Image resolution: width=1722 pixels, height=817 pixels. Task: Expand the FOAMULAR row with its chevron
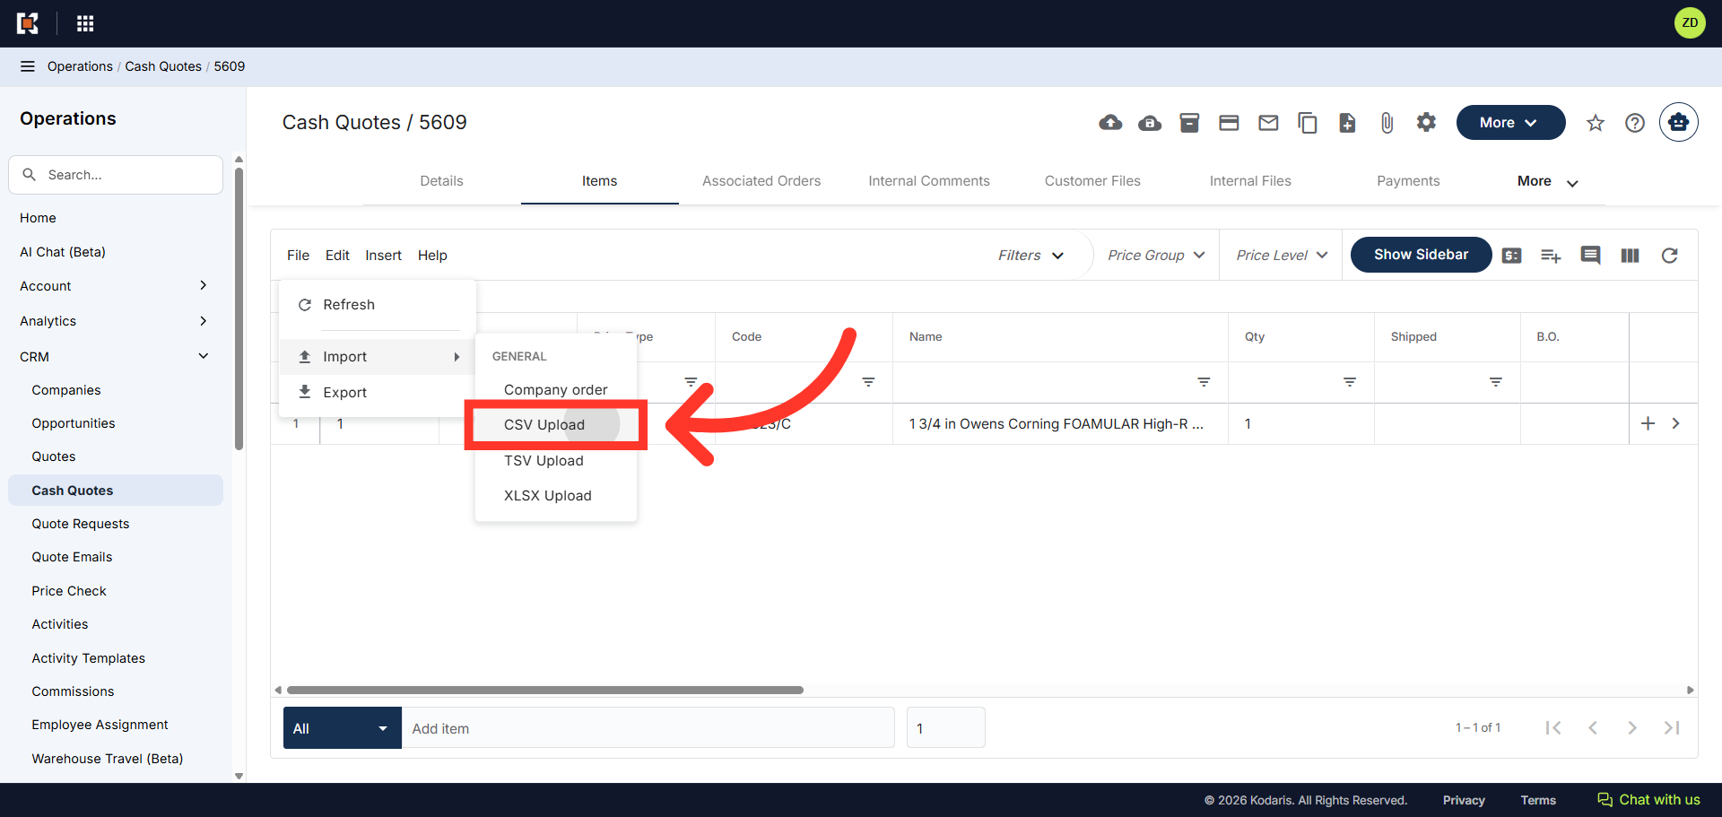tap(1675, 423)
